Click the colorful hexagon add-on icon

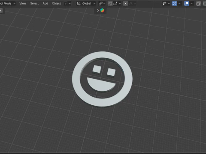tap(102, 10)
